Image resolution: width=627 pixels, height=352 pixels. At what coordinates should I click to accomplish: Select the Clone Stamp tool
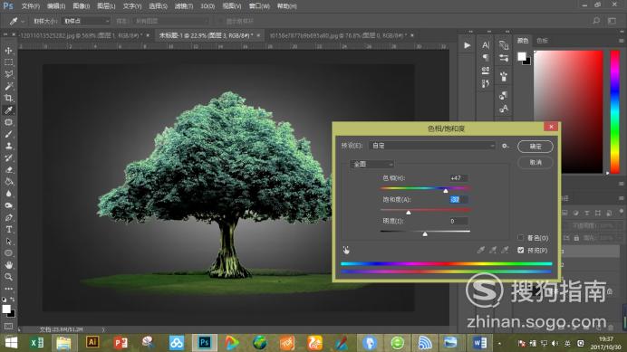(8, 147)
